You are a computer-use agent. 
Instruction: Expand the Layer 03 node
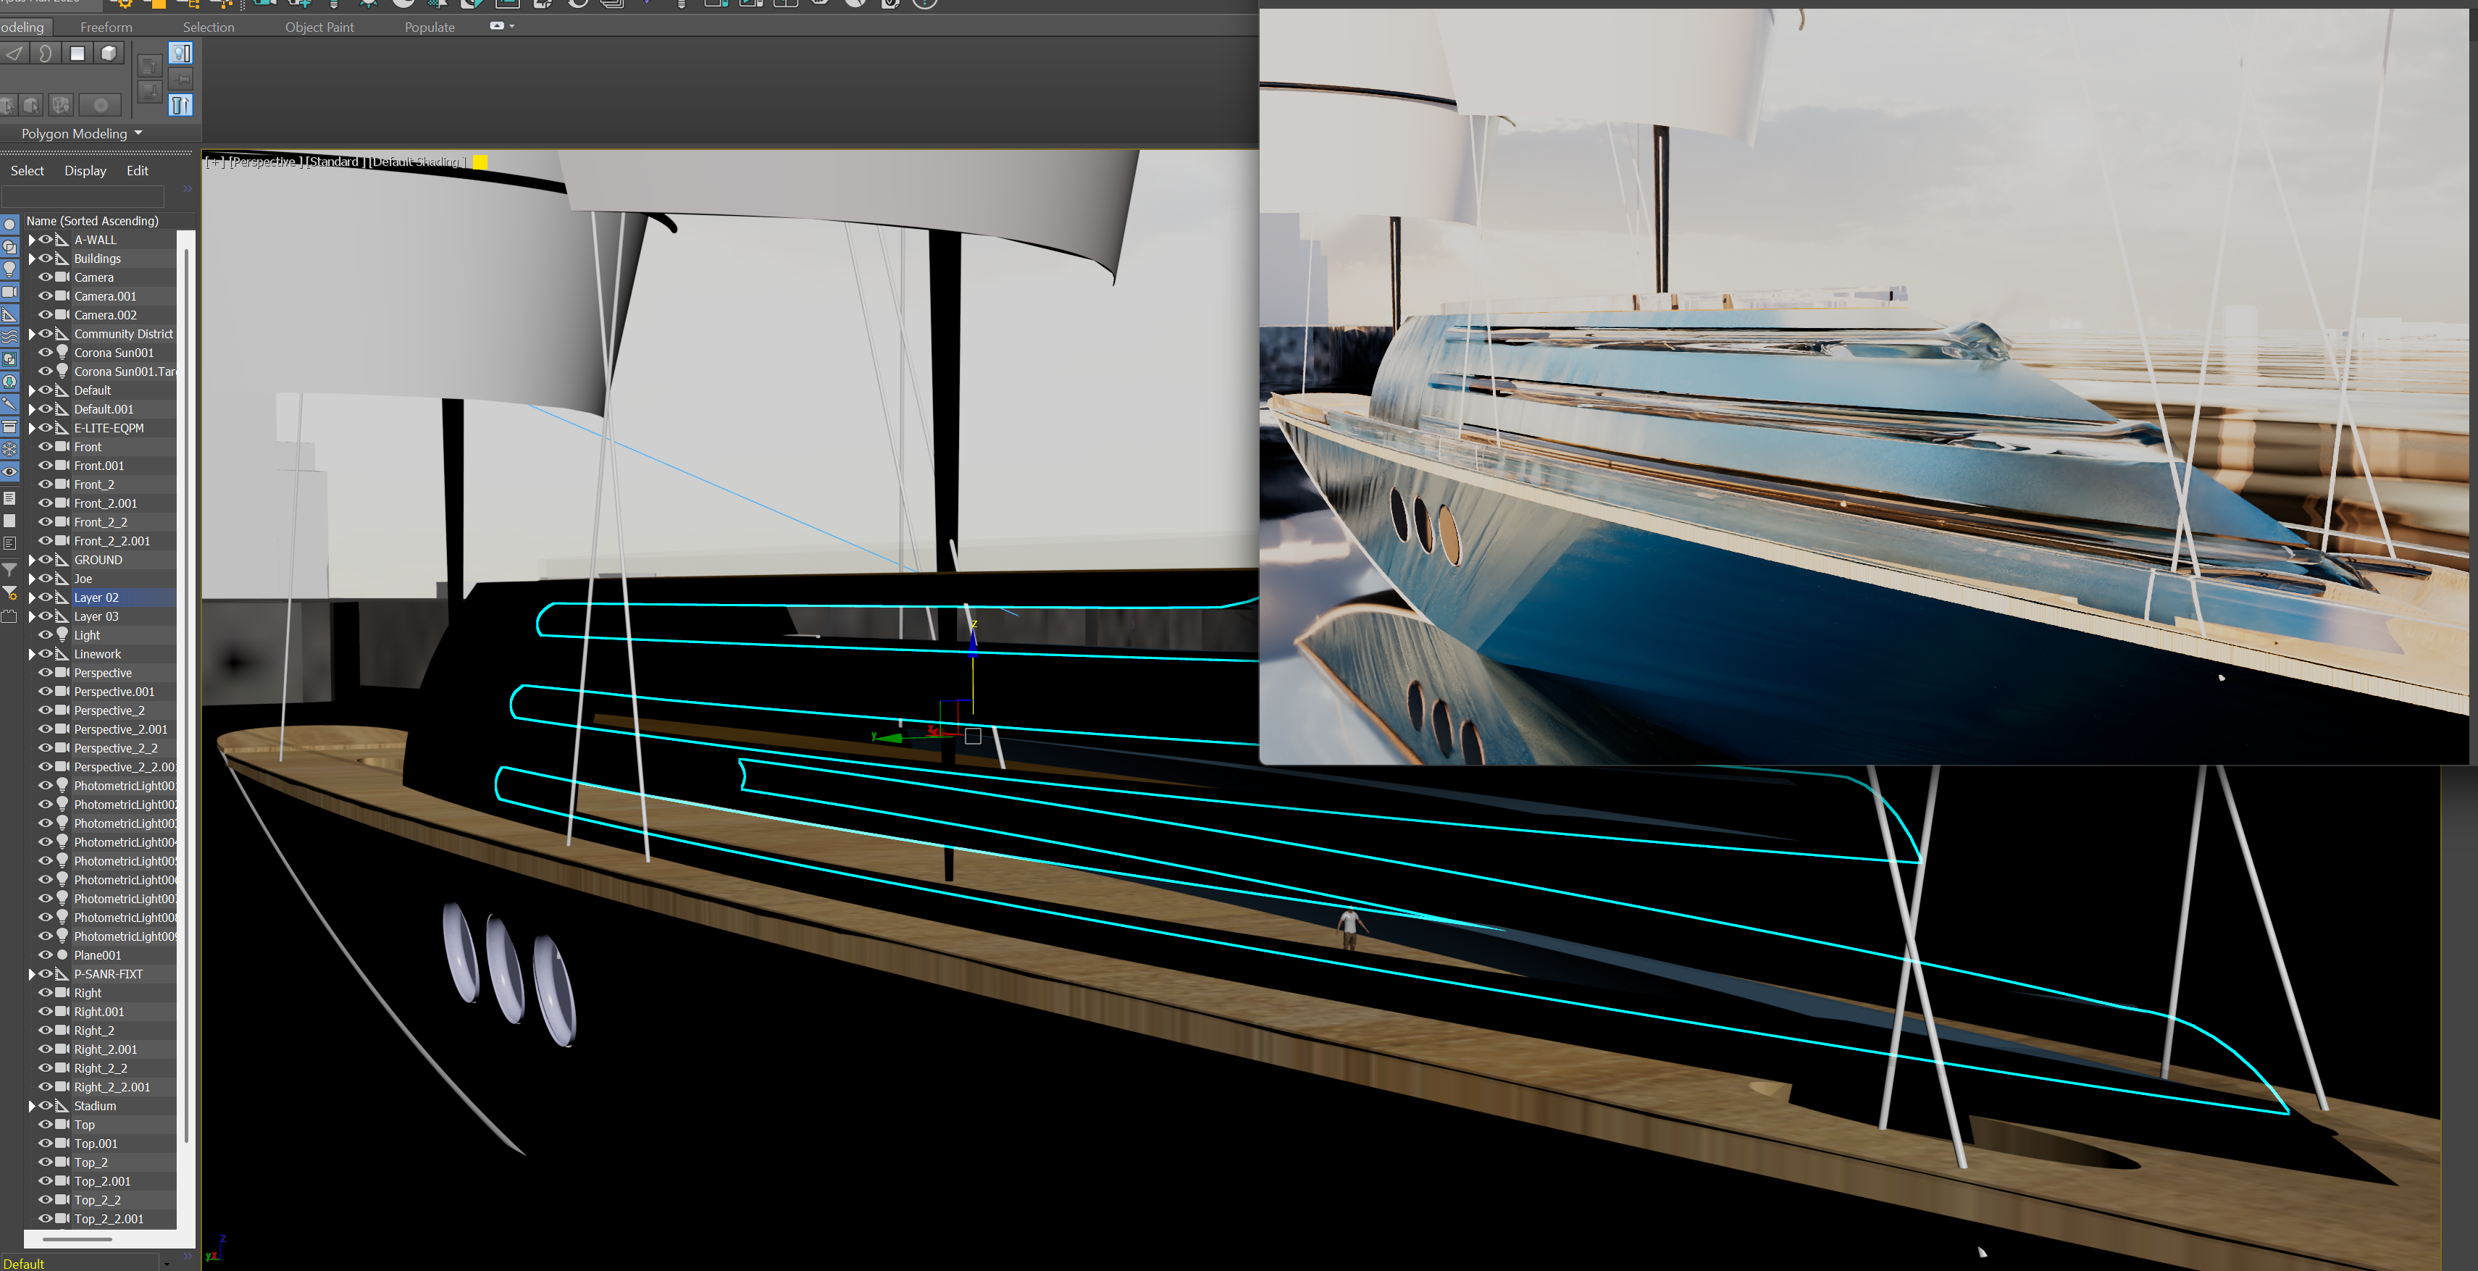32,616
